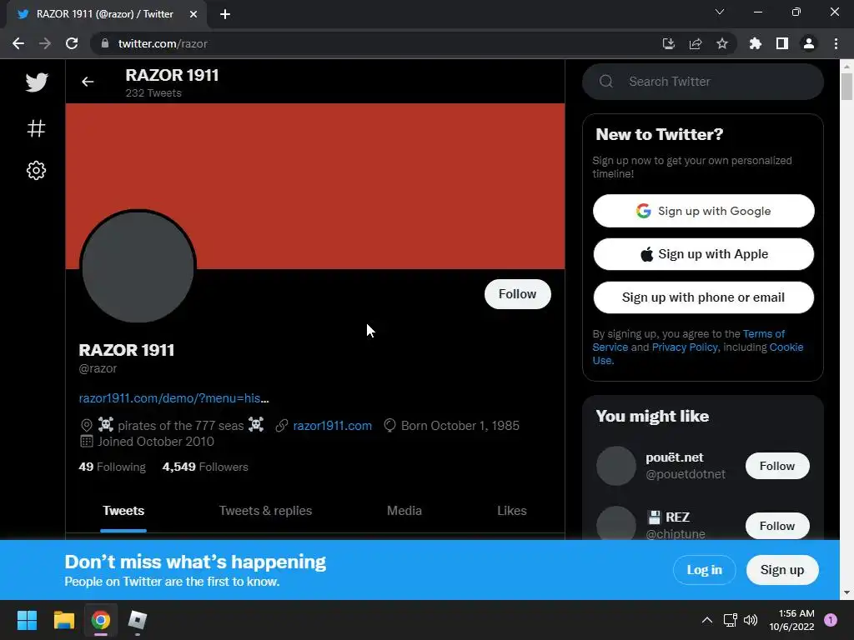Screen dimensions: 854x640
Task: Open the Roblox taskbar icon
Action: [x=138, y=620]
